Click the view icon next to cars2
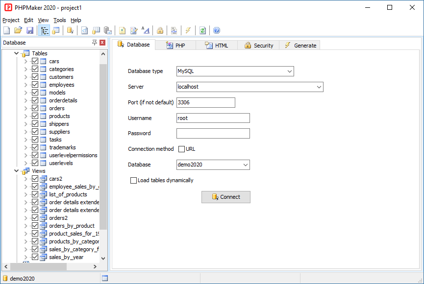 (x=43, y=179)
